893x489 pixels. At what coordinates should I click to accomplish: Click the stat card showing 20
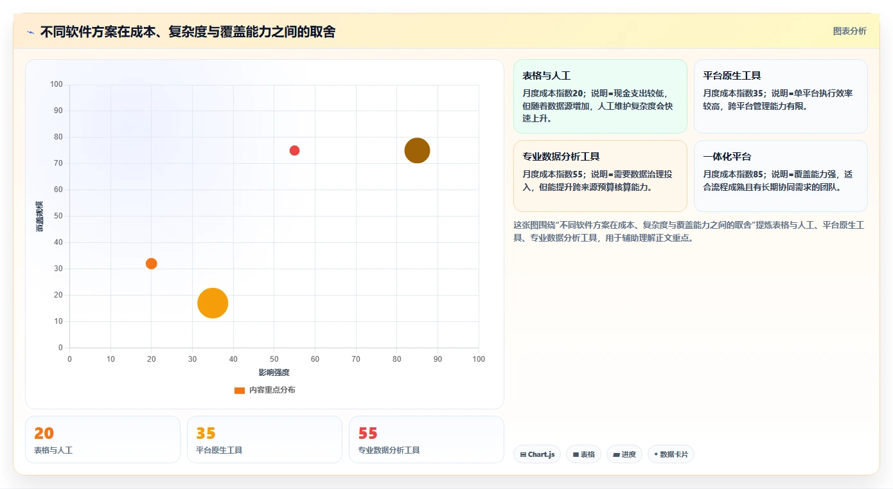click(103, 440)
